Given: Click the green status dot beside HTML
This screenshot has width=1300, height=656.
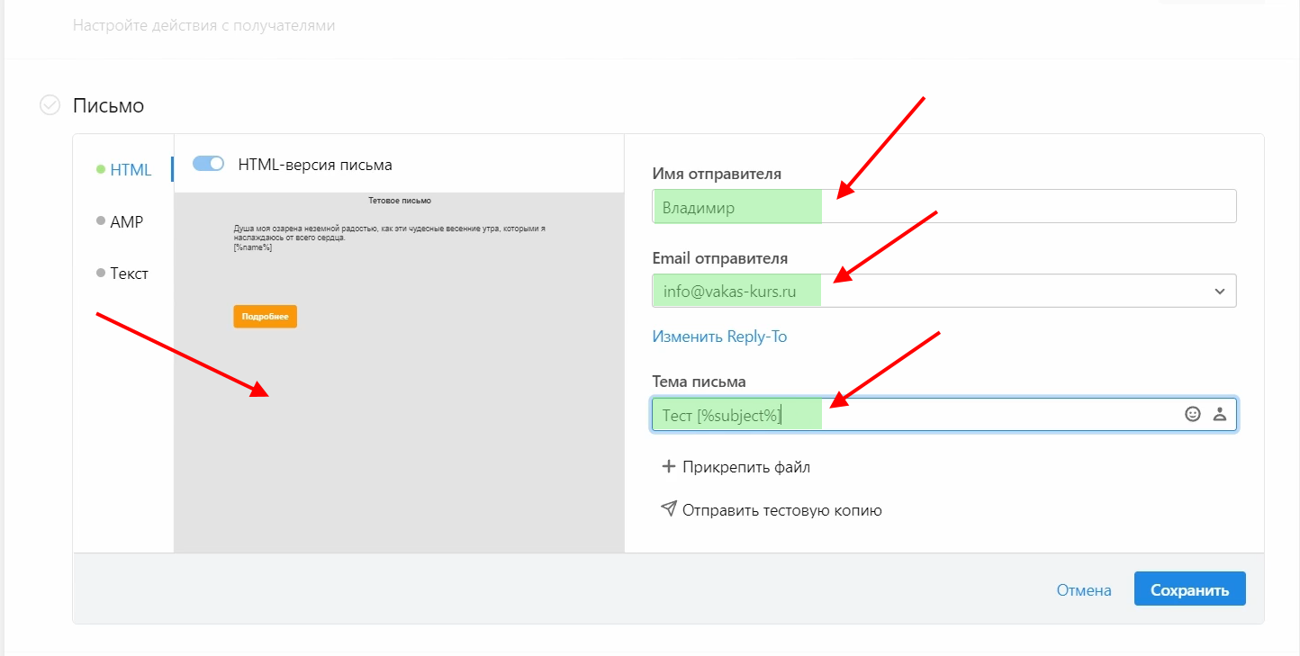Looking at the screenshot, I should click(101, 169).
